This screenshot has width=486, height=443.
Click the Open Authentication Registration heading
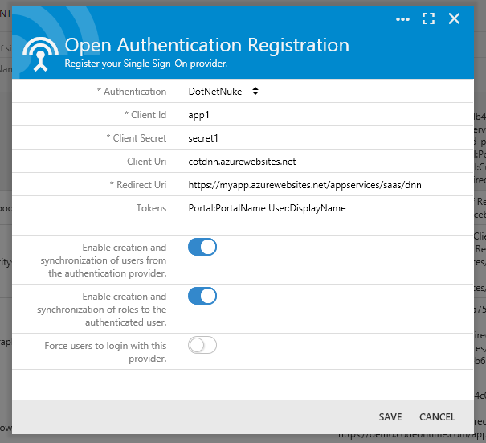206,46
